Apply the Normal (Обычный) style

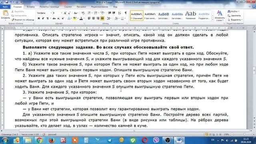pyautogui.click(x=137, y=16)
